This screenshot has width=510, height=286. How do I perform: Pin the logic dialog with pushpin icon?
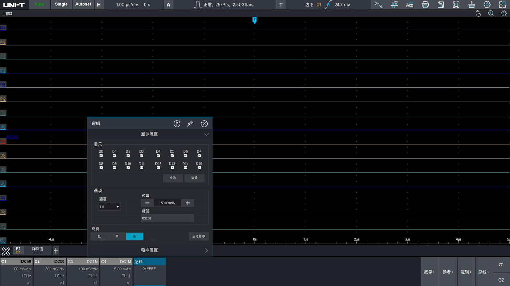pos(190,124)
